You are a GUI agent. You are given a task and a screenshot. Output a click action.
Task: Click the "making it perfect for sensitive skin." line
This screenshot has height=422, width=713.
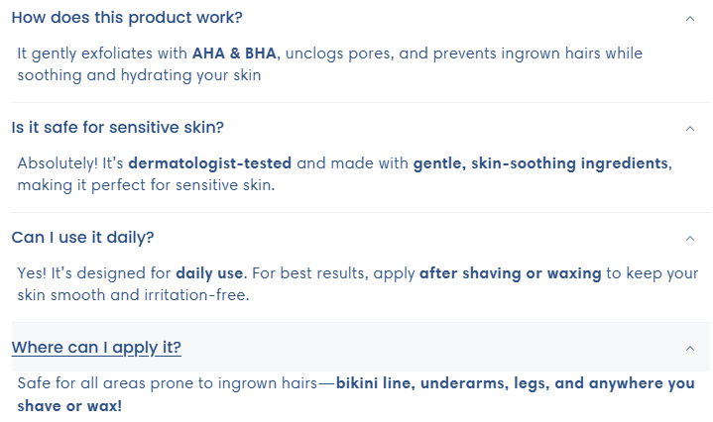pyautogui.click(x=146, y=185)
